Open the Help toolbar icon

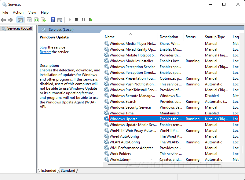pyautogui.click(x=53, y=20)
